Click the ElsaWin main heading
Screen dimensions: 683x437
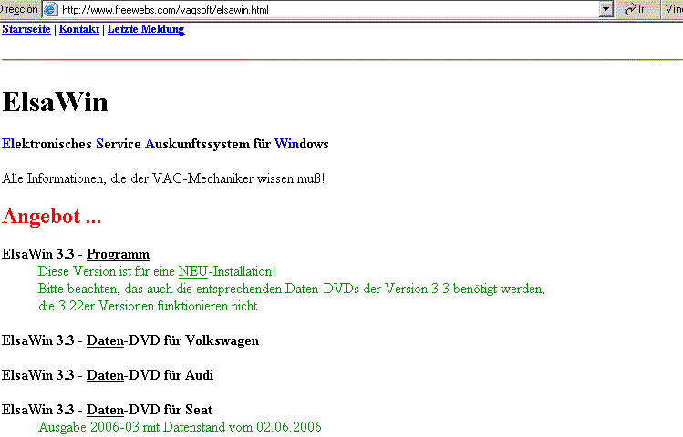click(55, 102)
